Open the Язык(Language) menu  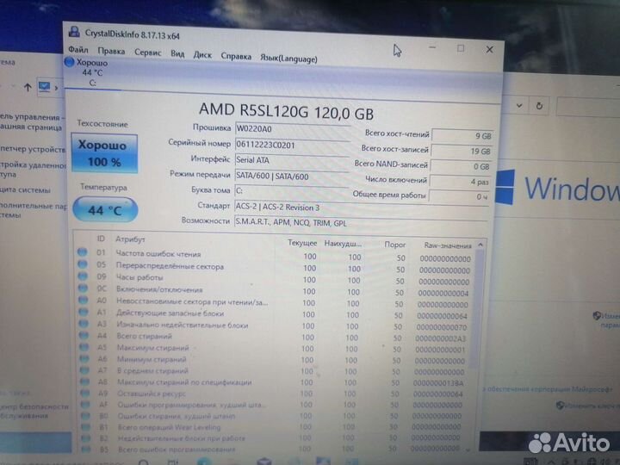pos(288,59)
